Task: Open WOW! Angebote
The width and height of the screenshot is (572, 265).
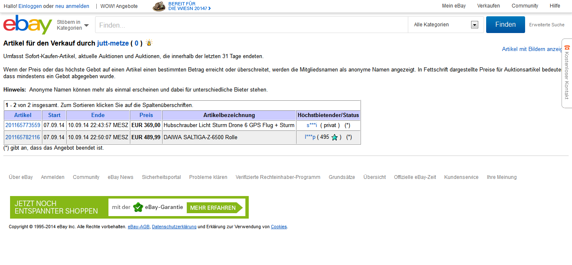Action: point(119,6)
